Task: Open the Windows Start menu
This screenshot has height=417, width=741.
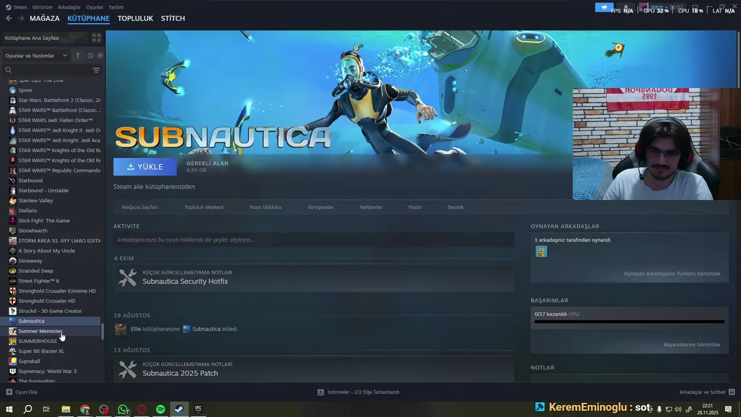Action: click(x=9, y=409)
